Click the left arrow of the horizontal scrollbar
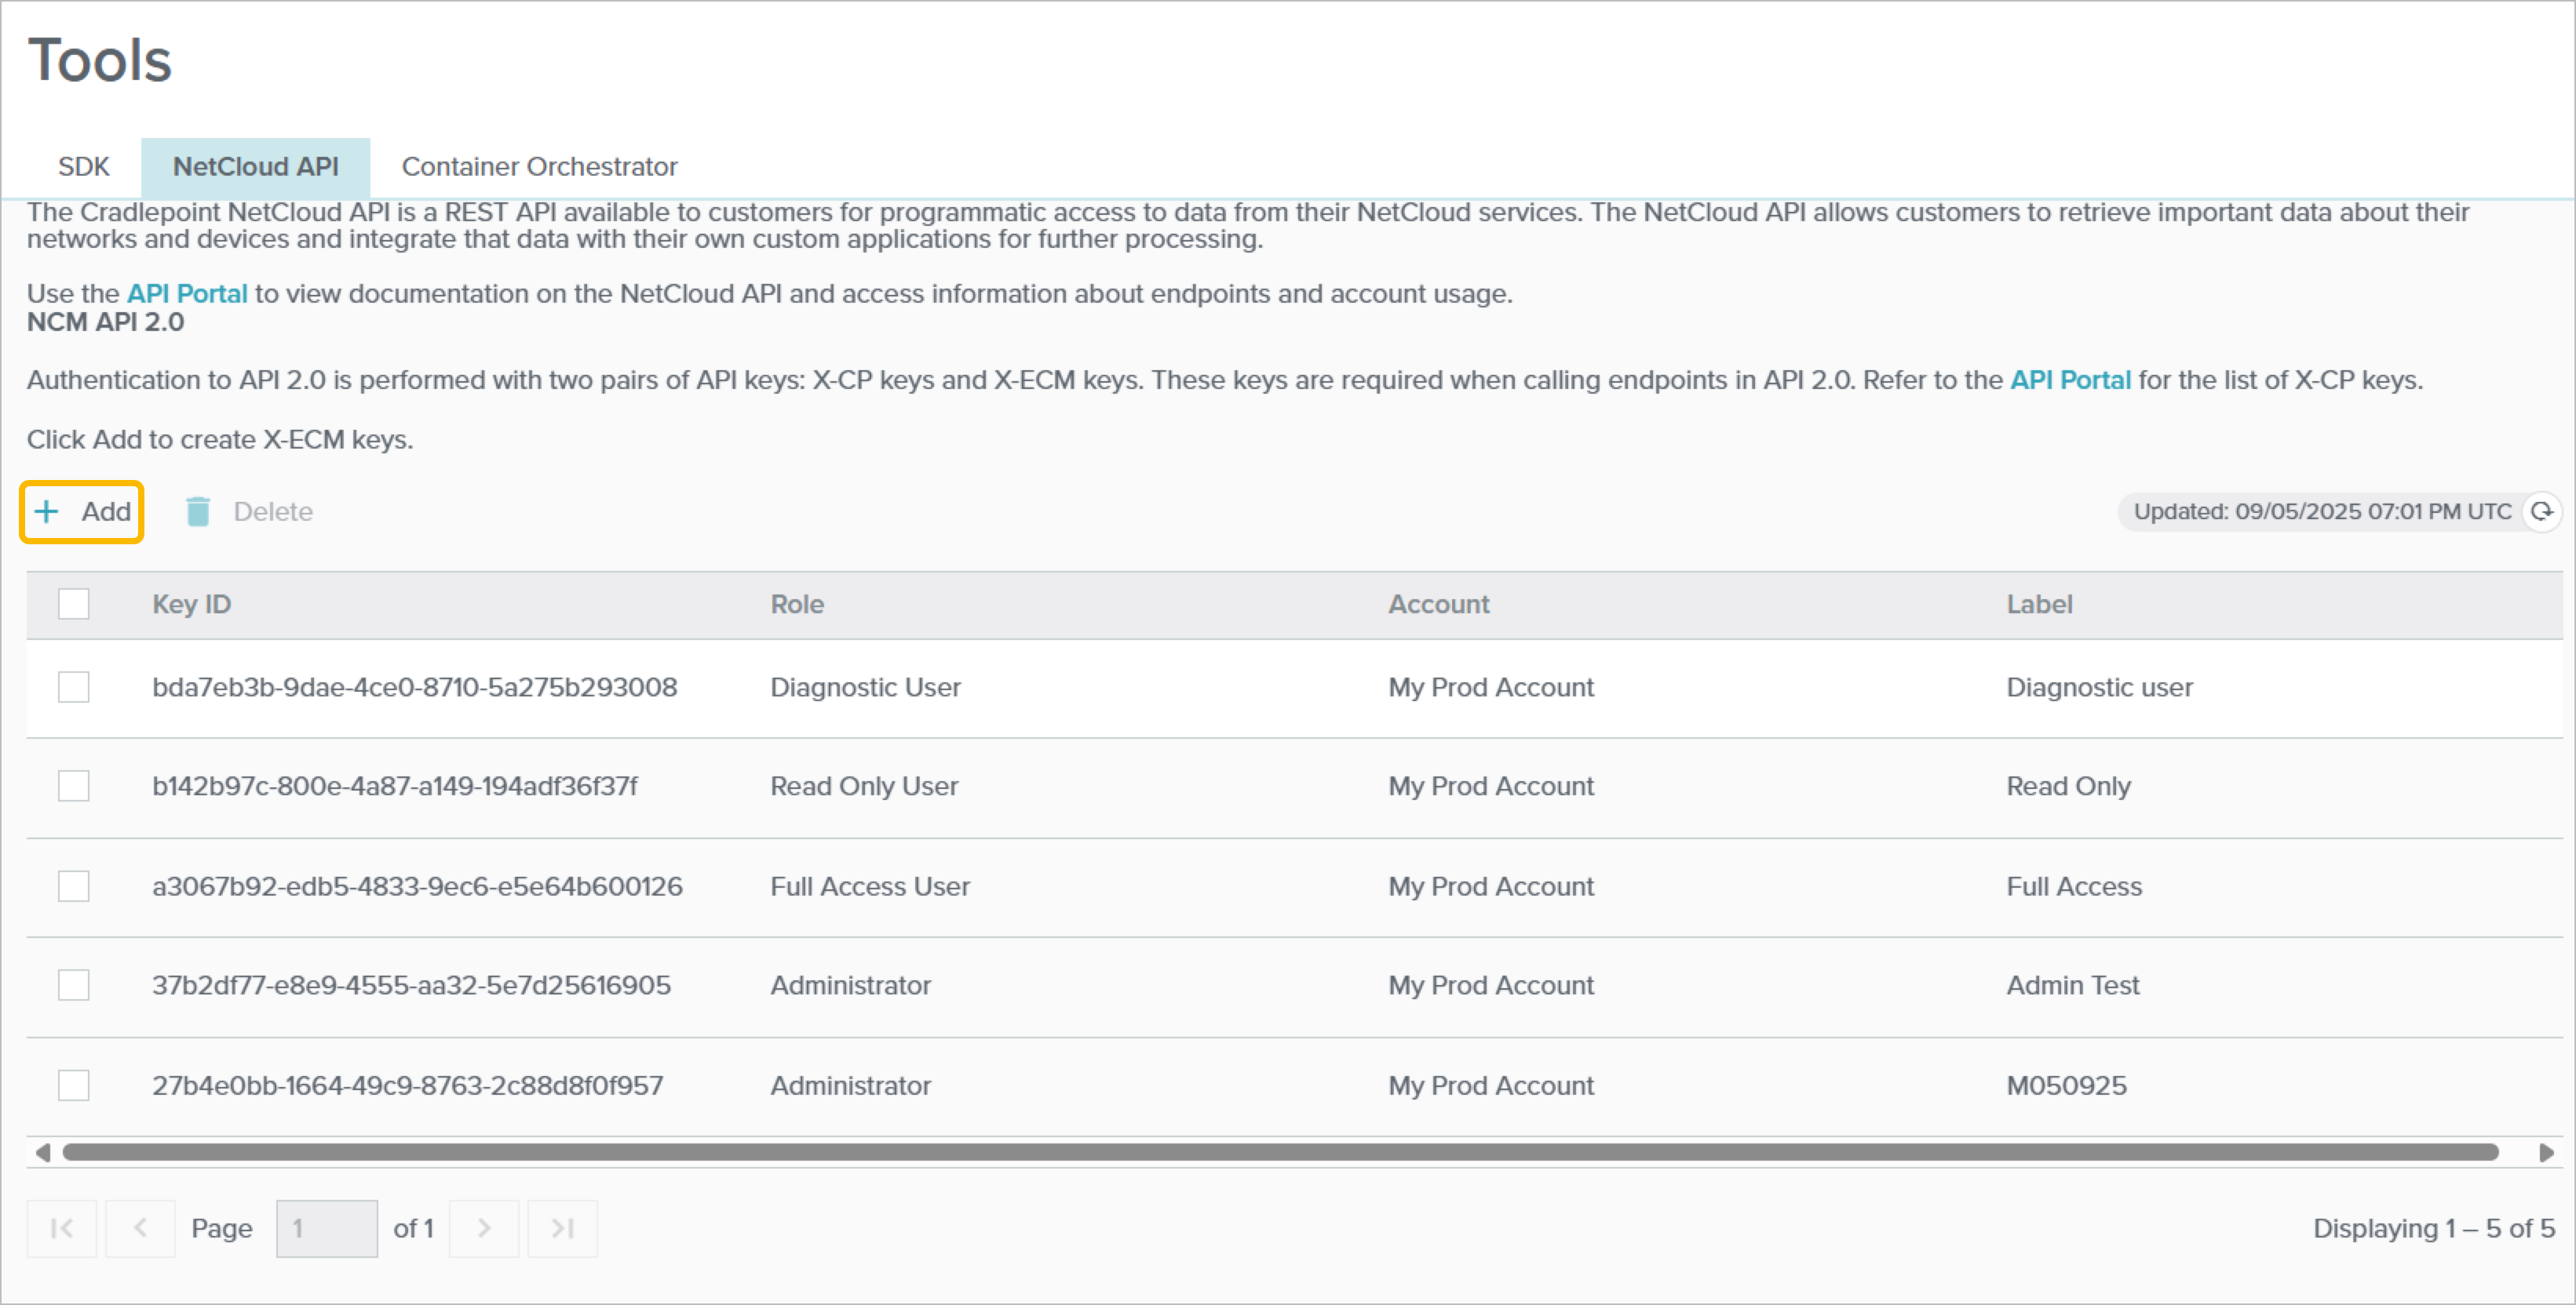Viewport: 2576px width, 1305px height. 42,1152
